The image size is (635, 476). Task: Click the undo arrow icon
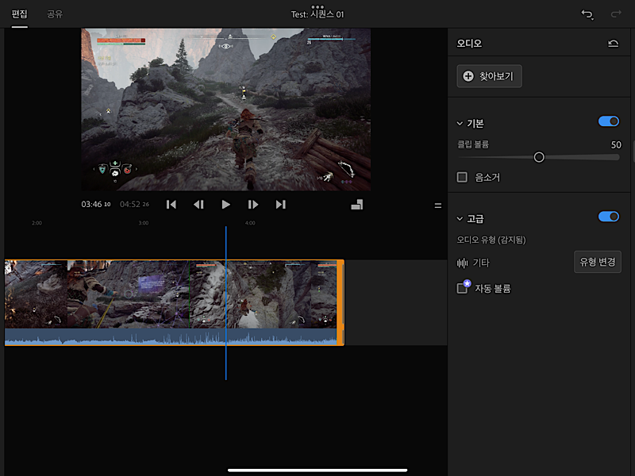[587, 14]
